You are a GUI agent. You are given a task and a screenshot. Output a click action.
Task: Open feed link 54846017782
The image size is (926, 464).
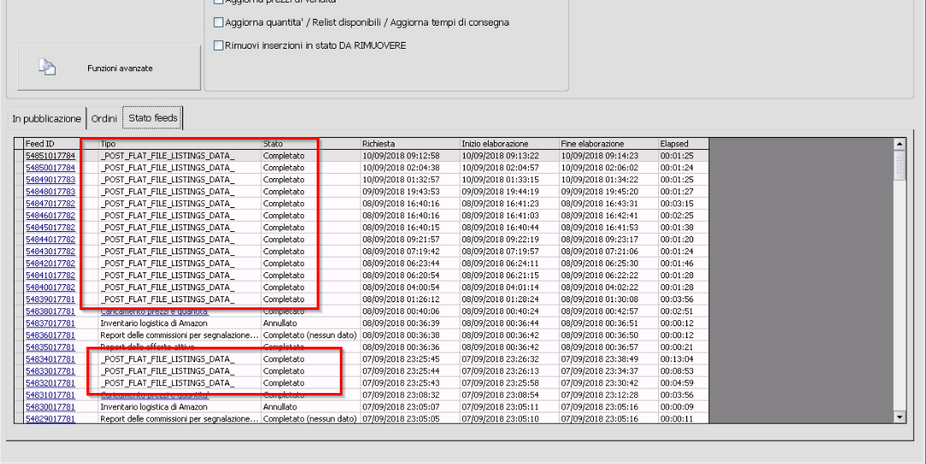click(x=50, y=215)
